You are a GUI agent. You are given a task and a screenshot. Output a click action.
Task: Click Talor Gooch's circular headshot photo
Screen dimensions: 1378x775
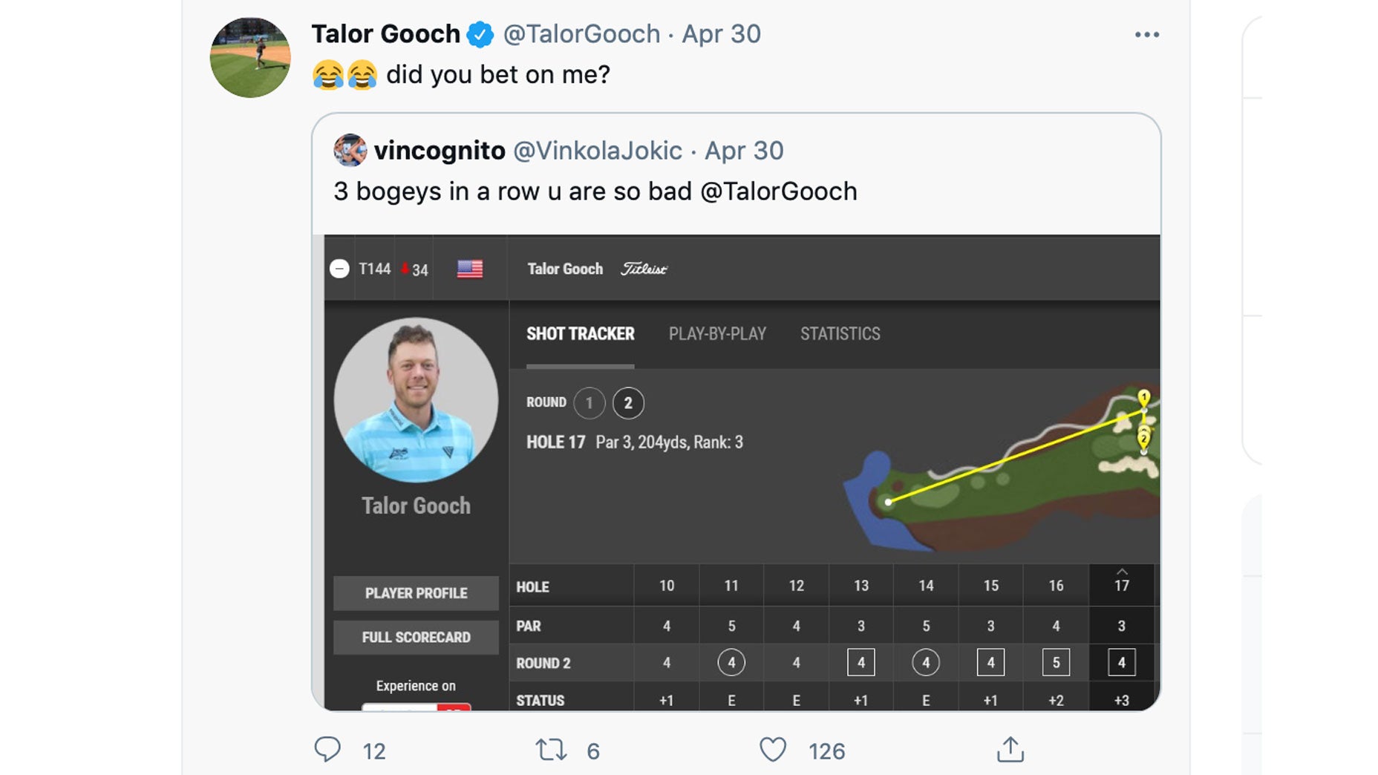[x=416, y=400]
